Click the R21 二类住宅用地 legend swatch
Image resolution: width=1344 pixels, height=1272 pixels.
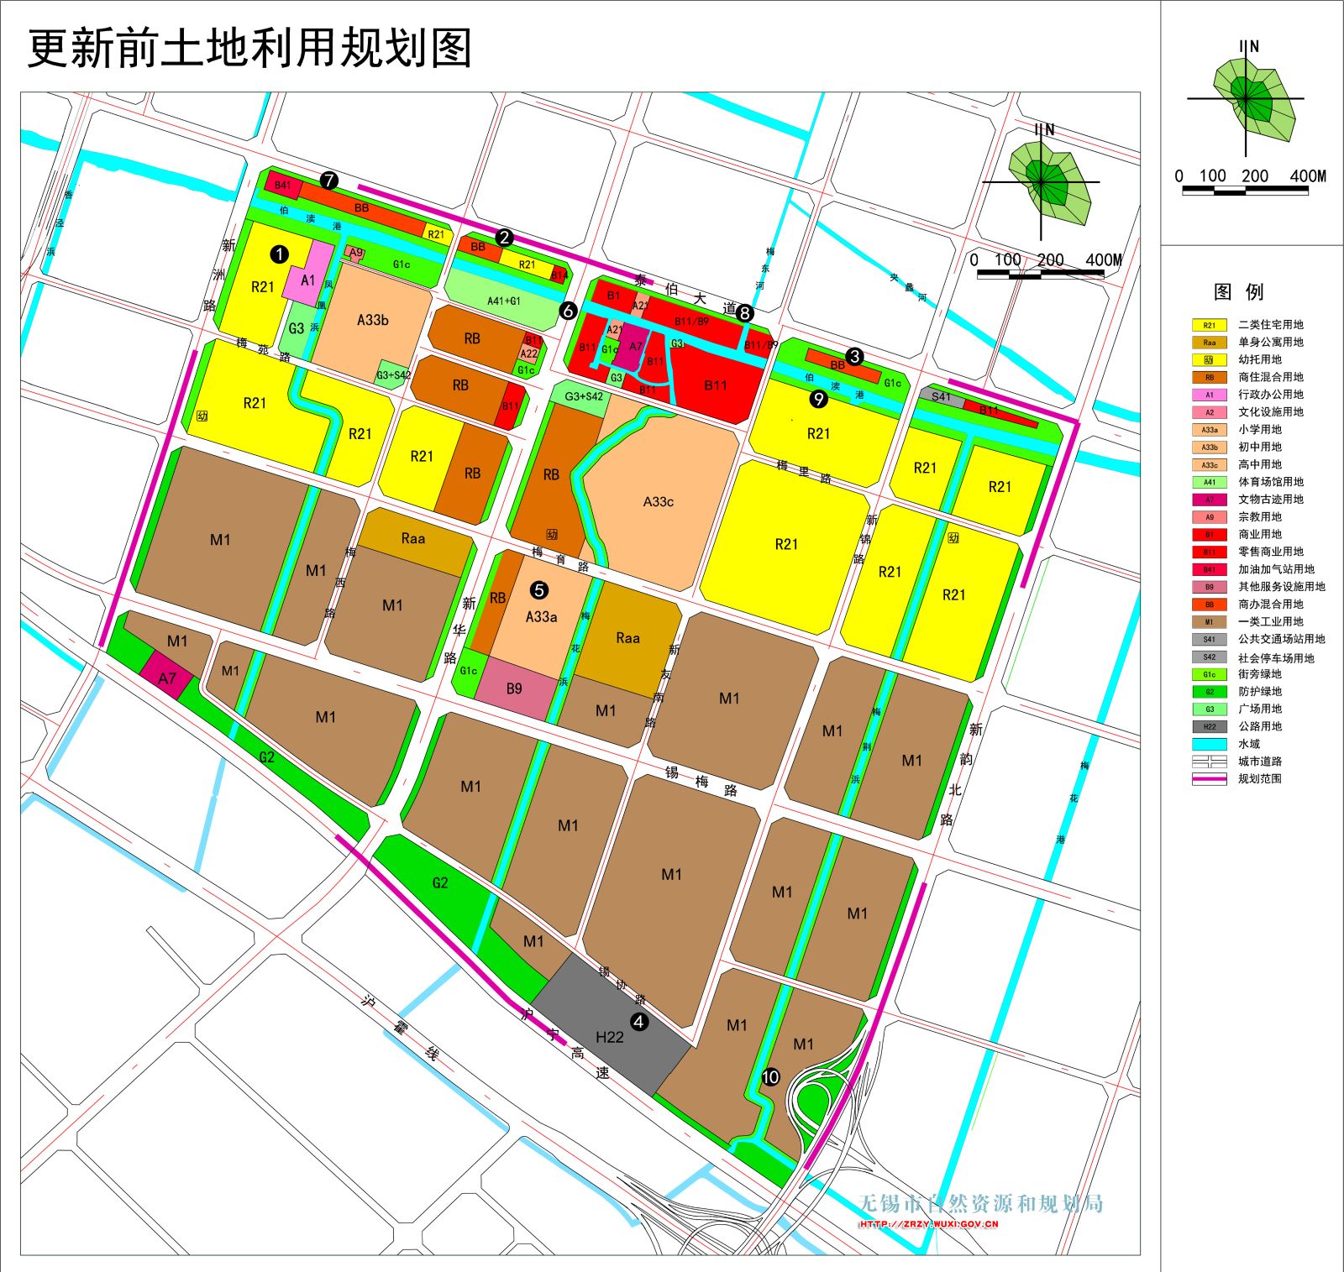[x=1209, y=325]
